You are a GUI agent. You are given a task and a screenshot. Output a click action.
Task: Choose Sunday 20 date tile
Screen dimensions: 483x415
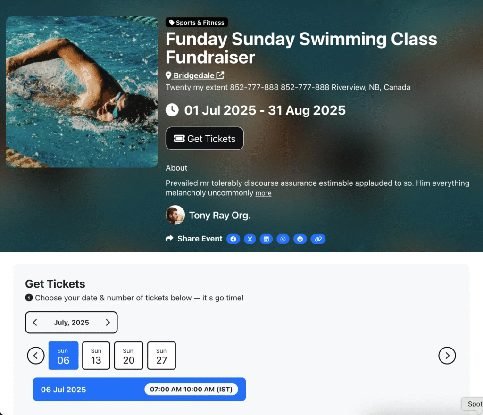pos(128,356)
